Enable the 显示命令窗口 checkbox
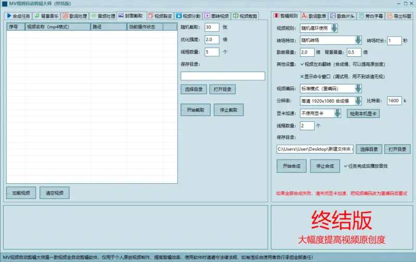416x262 pixels. pyautogui.click(x=303, y=76)
